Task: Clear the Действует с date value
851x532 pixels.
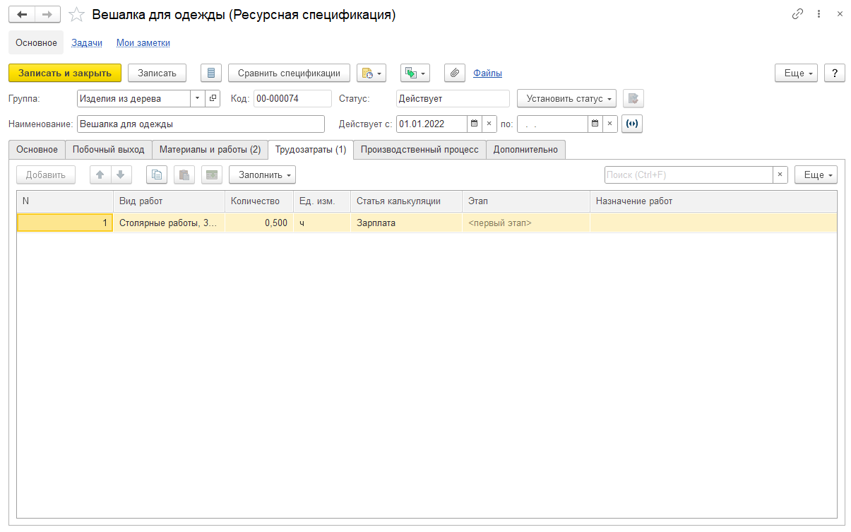Action: [489, 124]
